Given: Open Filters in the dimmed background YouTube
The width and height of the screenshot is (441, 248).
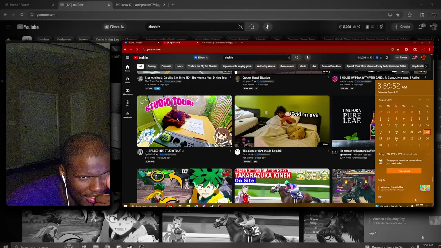Looking at the screenshot, I should click(x=114, y=27).
